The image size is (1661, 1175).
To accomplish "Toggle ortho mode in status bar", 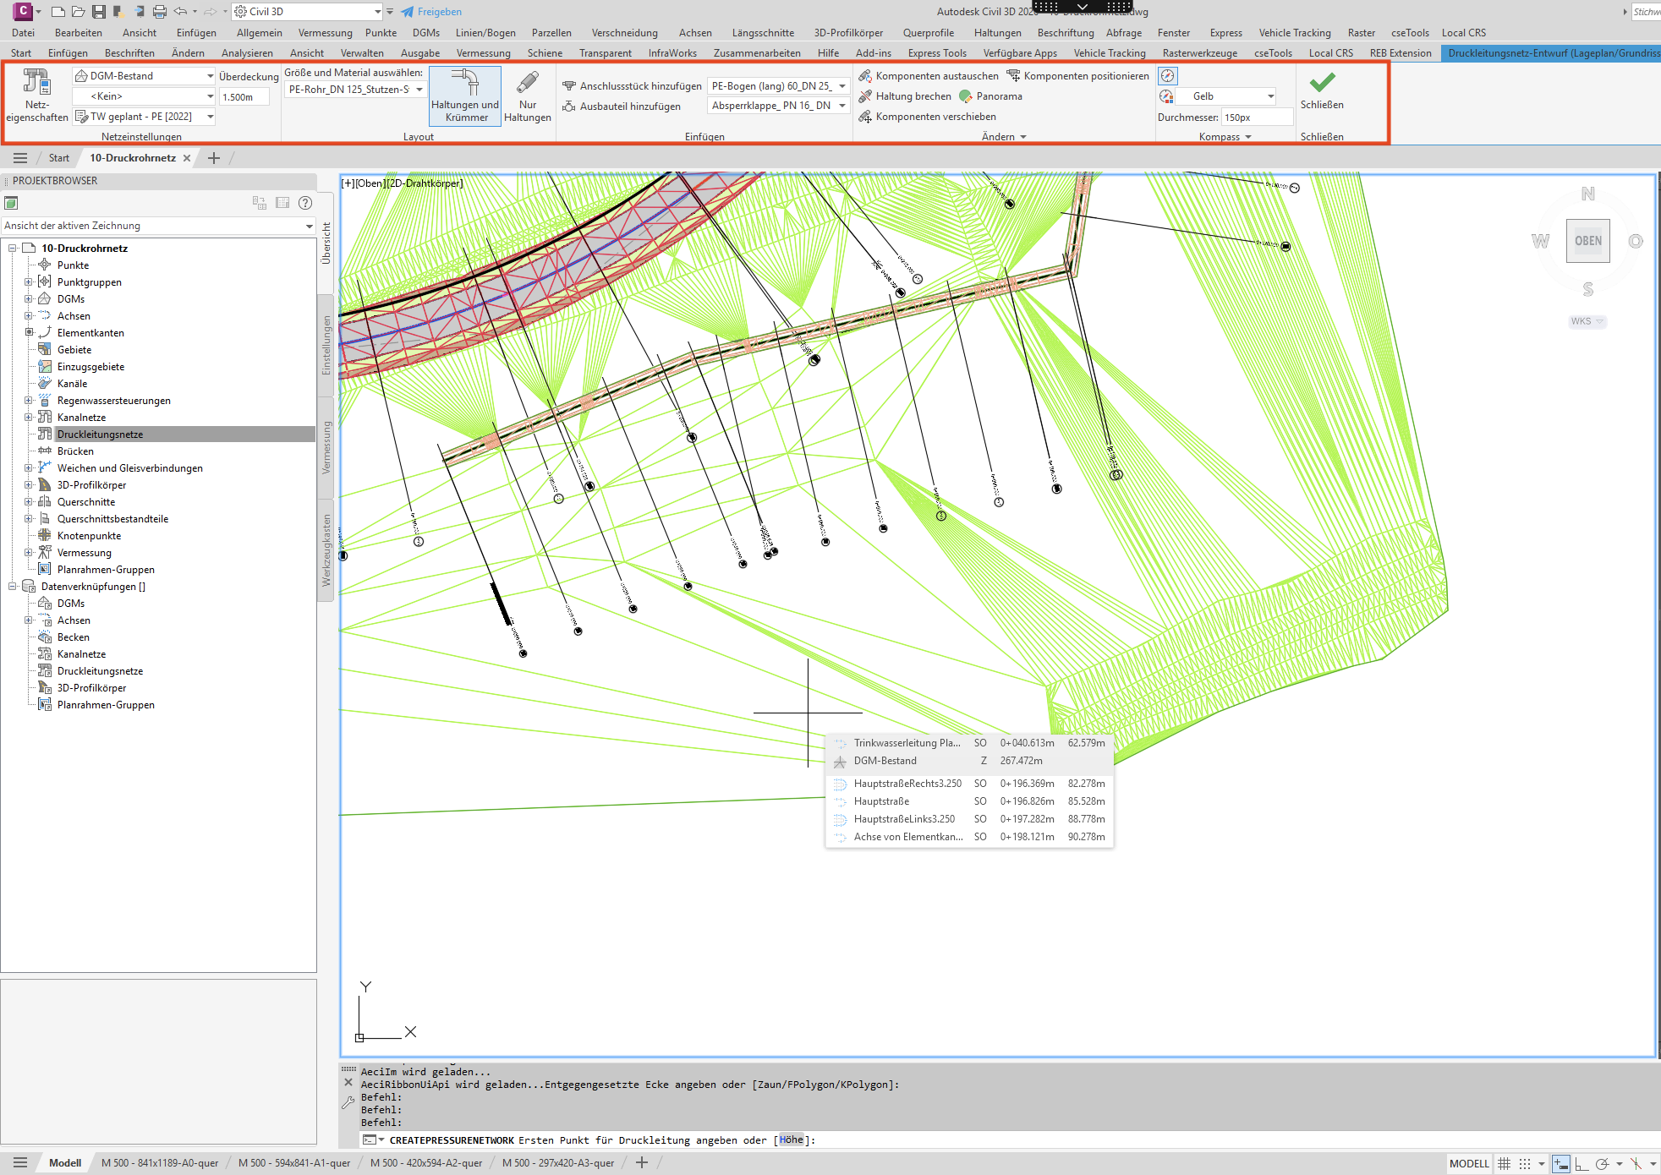I will pos(1581,1163).
